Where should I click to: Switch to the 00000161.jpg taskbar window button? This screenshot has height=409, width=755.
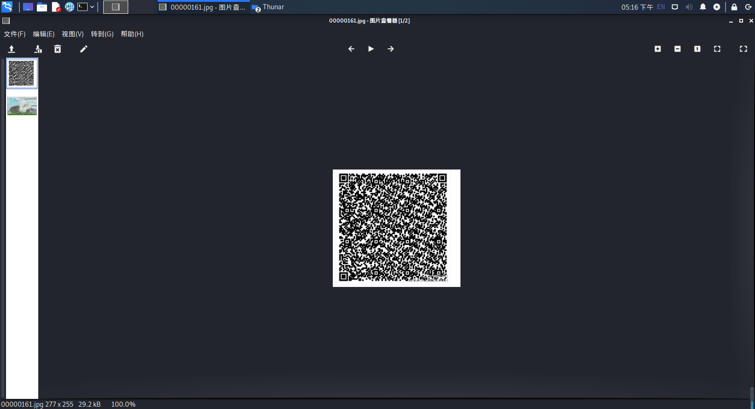coord(203,7)
